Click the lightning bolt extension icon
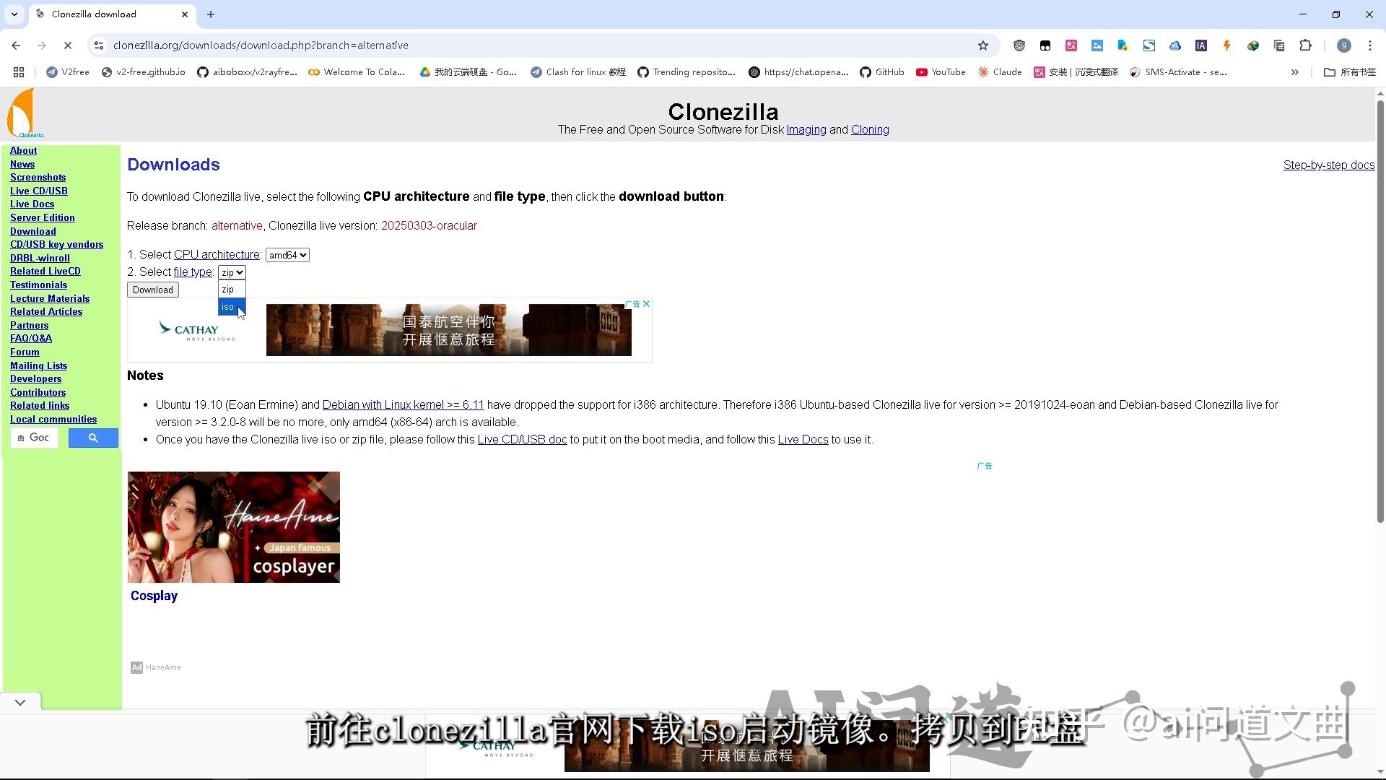Image resolution: width=1386 pixels, height=780 pixels. [1226, 45]
